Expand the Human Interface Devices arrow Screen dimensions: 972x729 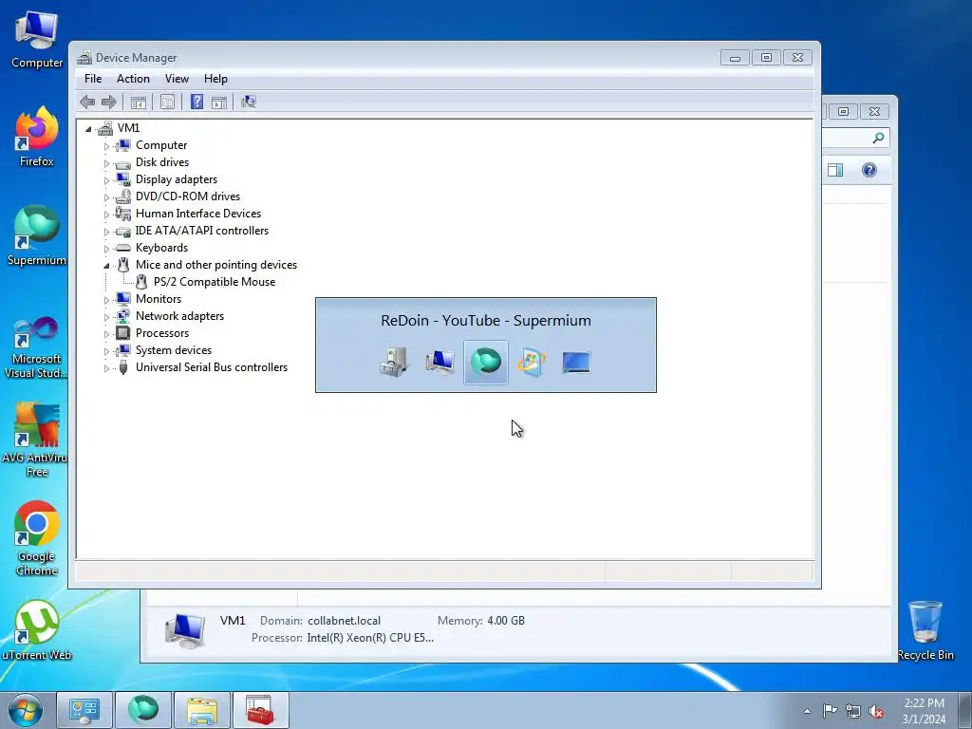tap(106, 215)
